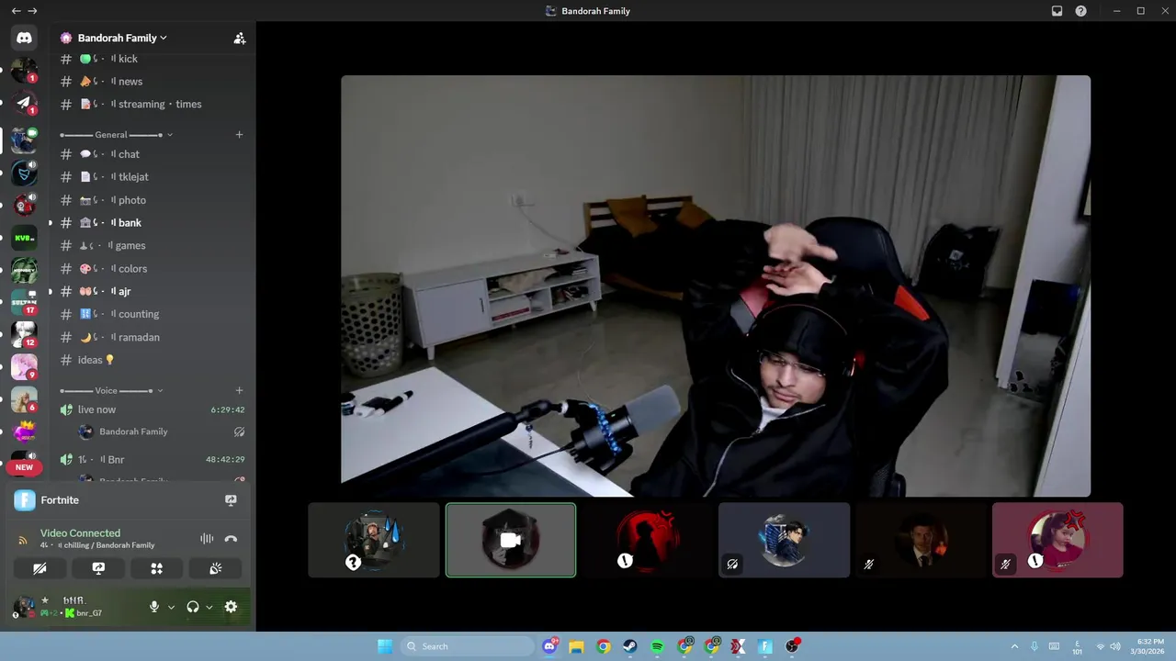The image size is (1176, 661).
Task: Select the red silhouette participant tile
Action: [x=648, y=540]
